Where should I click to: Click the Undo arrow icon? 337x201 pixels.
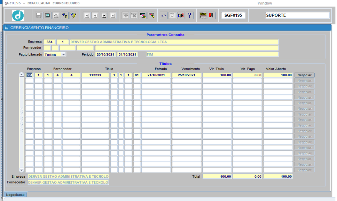pyautogui.click(x=164, y=15)
